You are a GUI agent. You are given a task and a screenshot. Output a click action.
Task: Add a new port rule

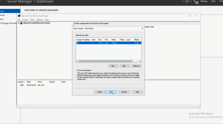point(113,66)
